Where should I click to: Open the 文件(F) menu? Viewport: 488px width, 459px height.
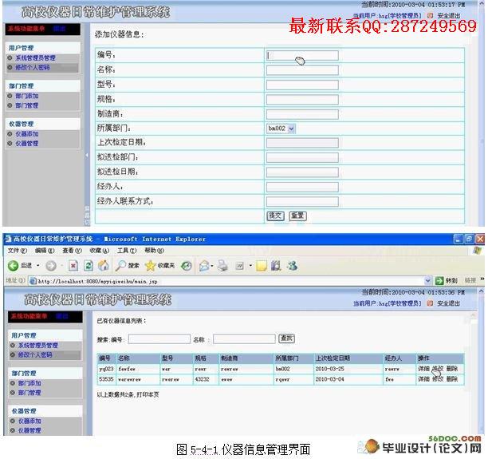click(17, 251)
